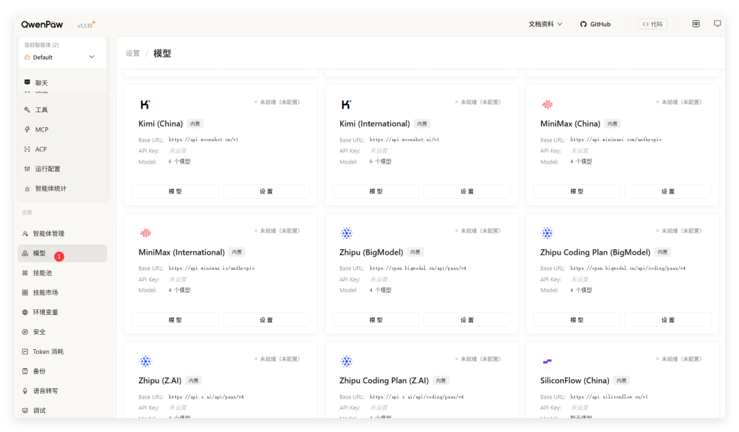The height and width of the screenshot is (432, 739).
Task: Click the ACP sidebar icon
Action: [27, 149]
